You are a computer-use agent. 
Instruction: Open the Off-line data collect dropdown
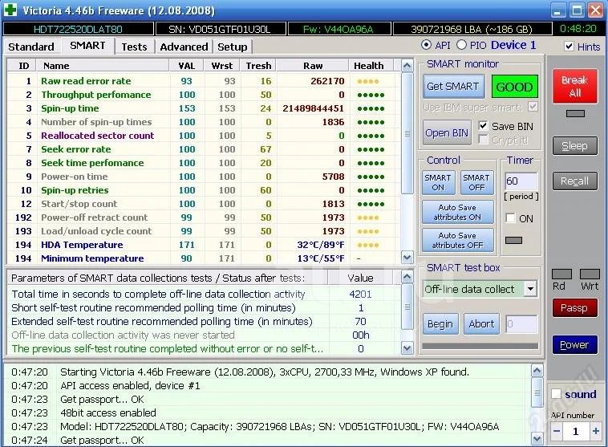(530, 289)
